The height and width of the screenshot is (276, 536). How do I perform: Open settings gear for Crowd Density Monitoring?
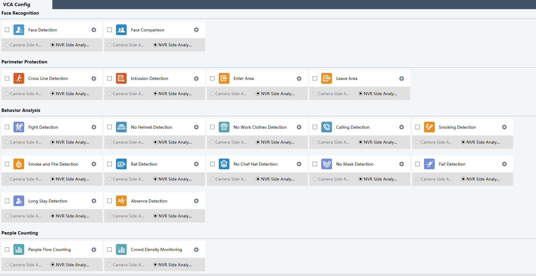click(196, 249)
